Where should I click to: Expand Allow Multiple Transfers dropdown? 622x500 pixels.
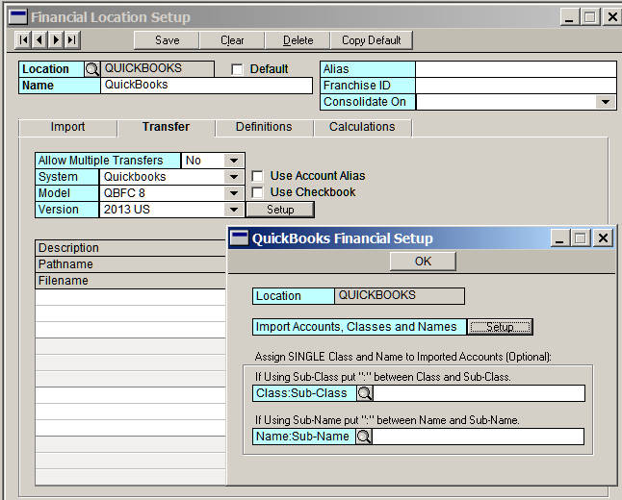pos(234,161)
